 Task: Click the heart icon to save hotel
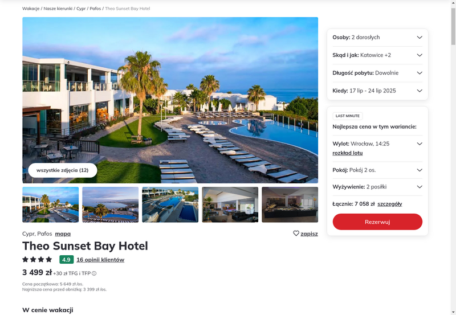point(296,234)
